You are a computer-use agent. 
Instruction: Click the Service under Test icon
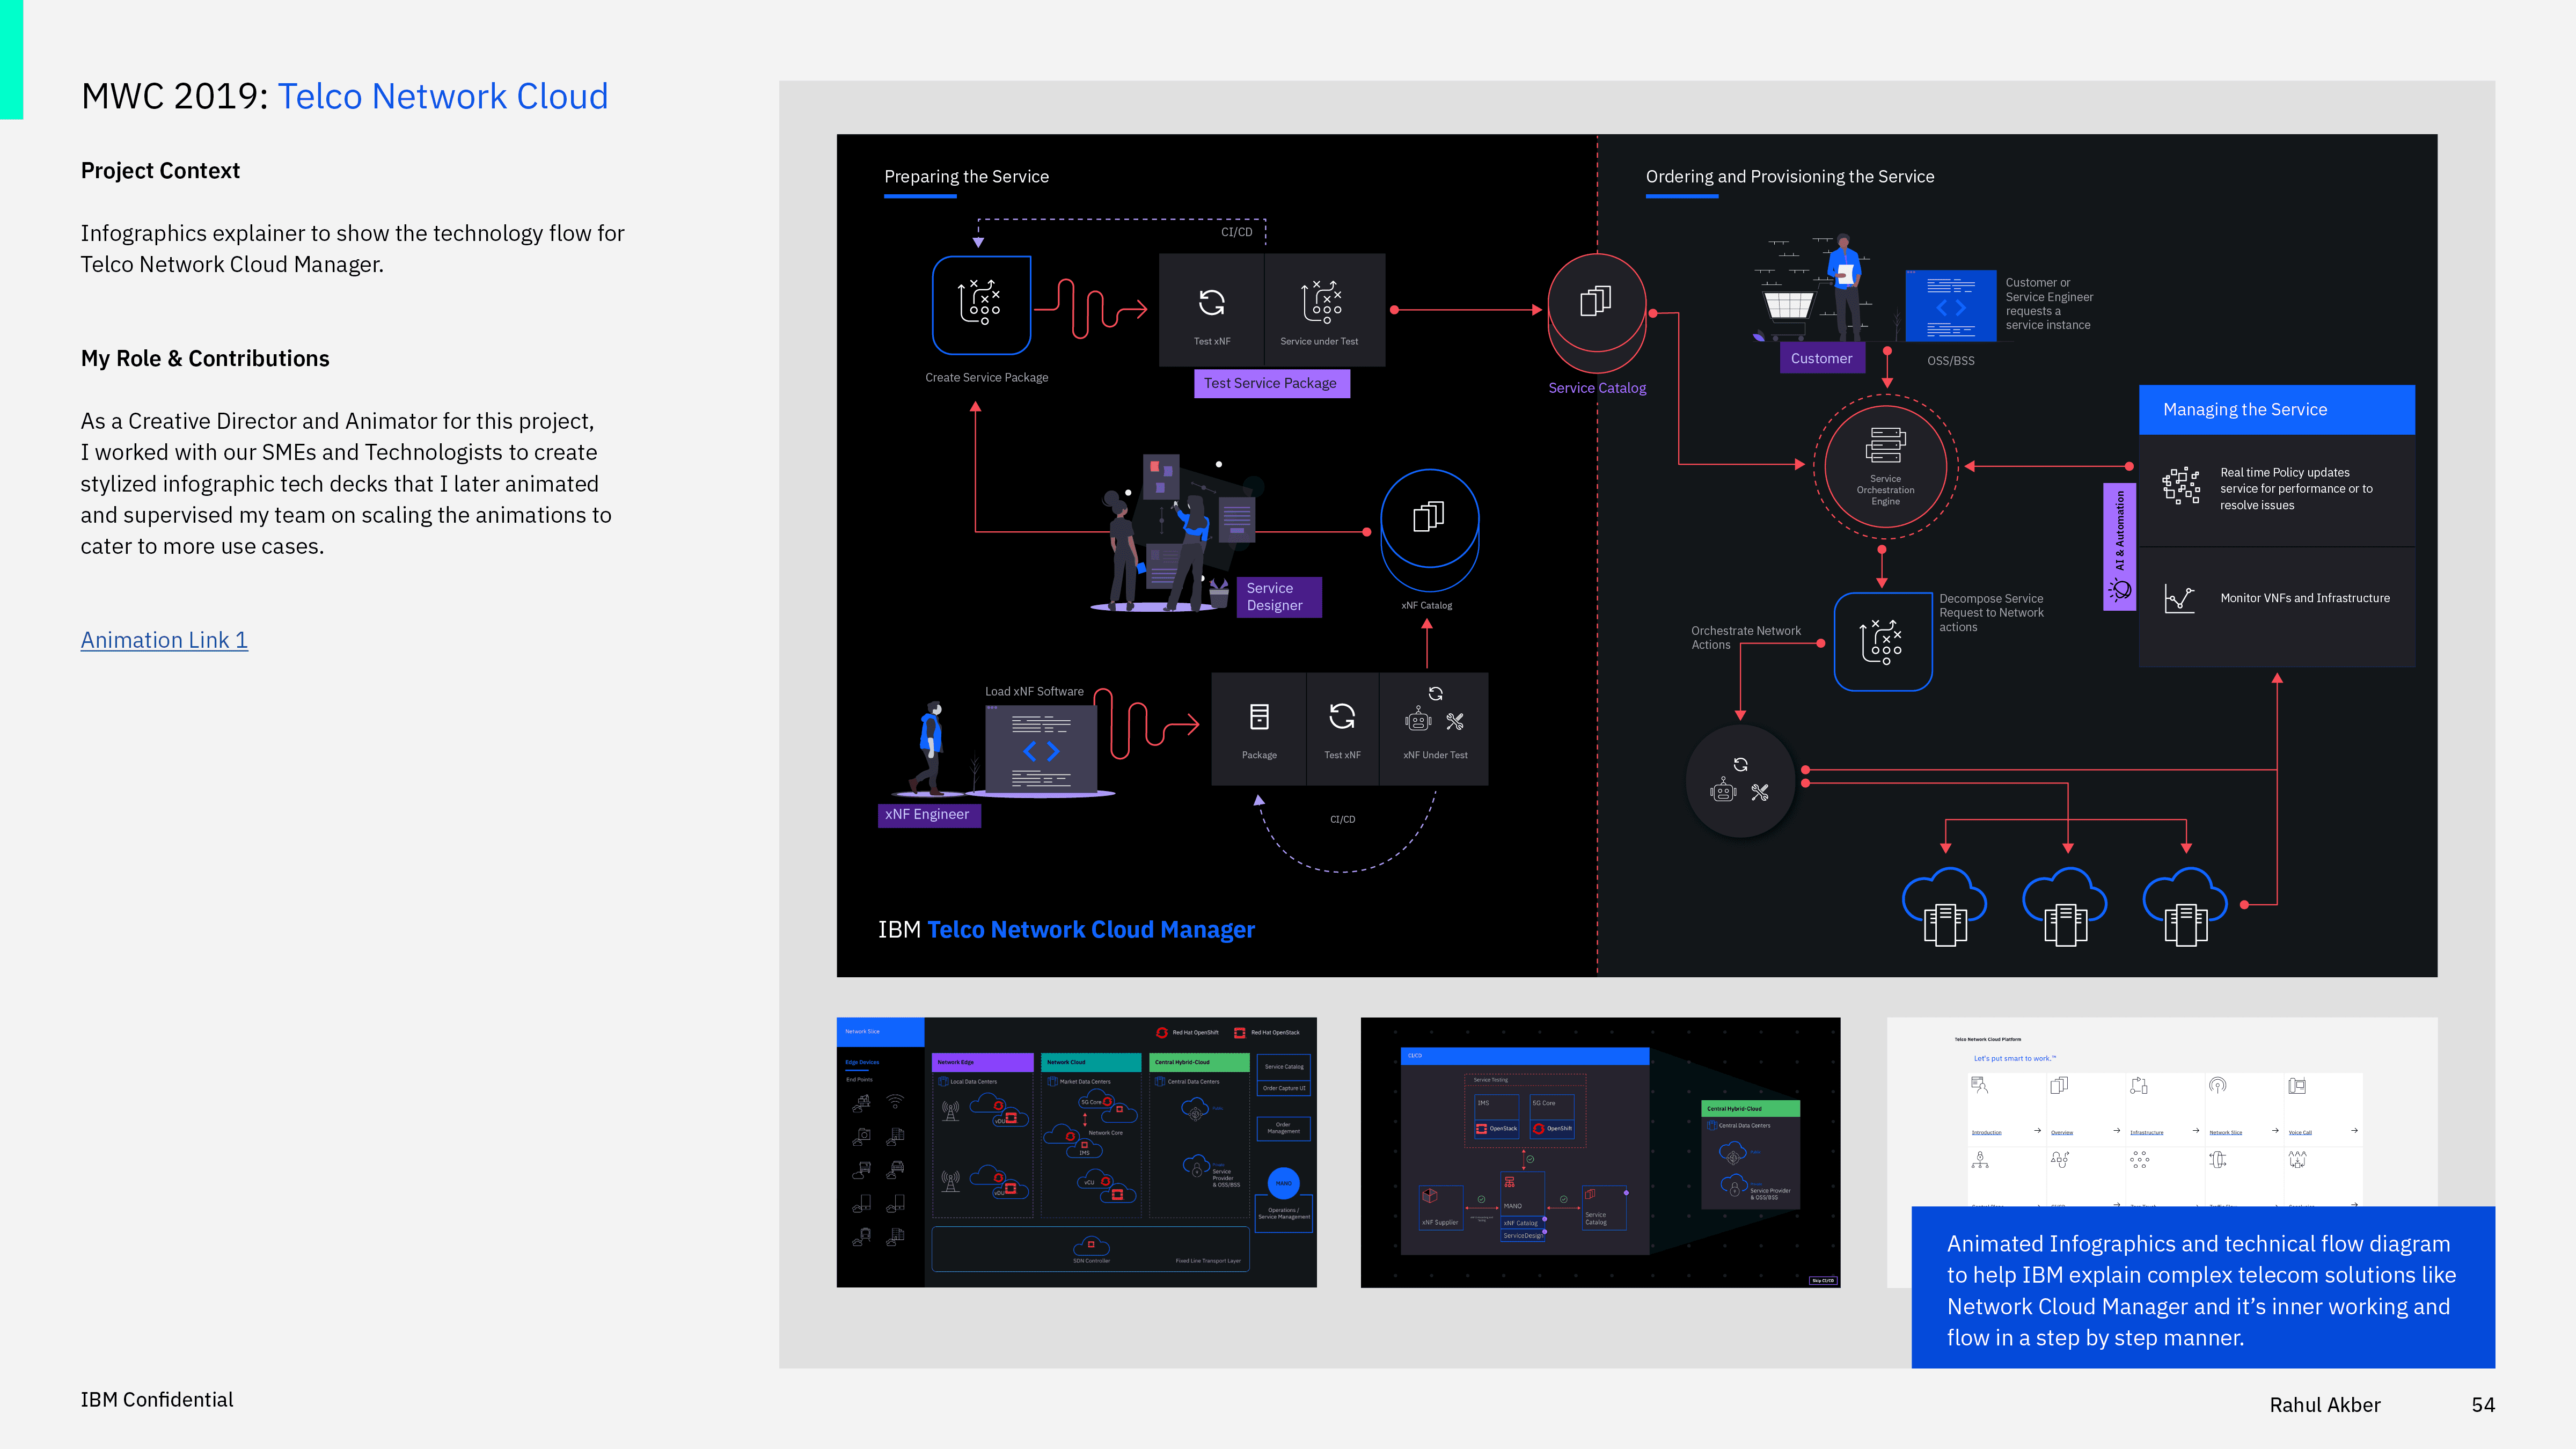pos(1322,302)
